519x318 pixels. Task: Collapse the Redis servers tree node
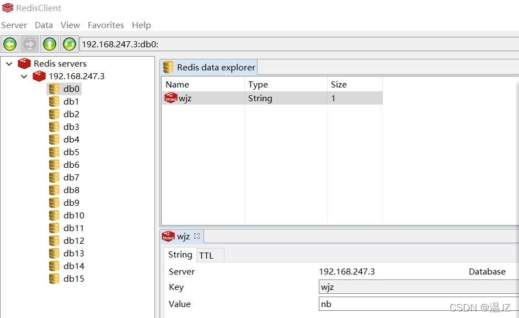coord(9,63)
